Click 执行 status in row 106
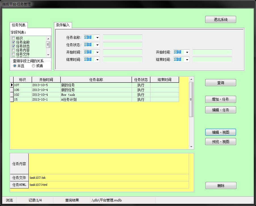 point(141,90)
